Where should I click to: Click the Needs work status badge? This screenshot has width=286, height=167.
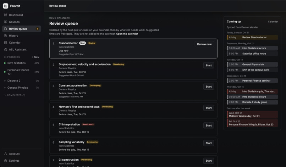click(88, 124)
